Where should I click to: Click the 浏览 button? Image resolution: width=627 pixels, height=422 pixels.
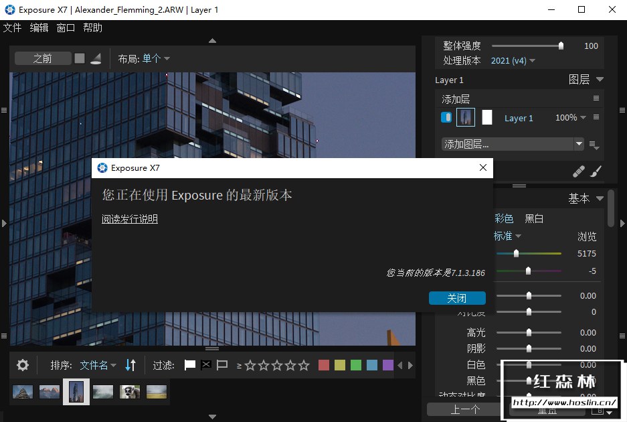coord(587,236)
